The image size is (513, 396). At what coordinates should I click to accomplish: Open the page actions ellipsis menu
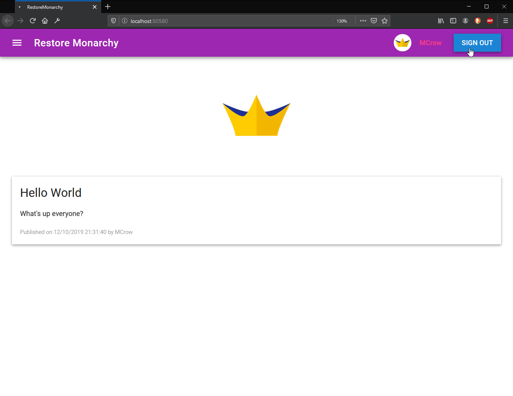coord(363,21)
